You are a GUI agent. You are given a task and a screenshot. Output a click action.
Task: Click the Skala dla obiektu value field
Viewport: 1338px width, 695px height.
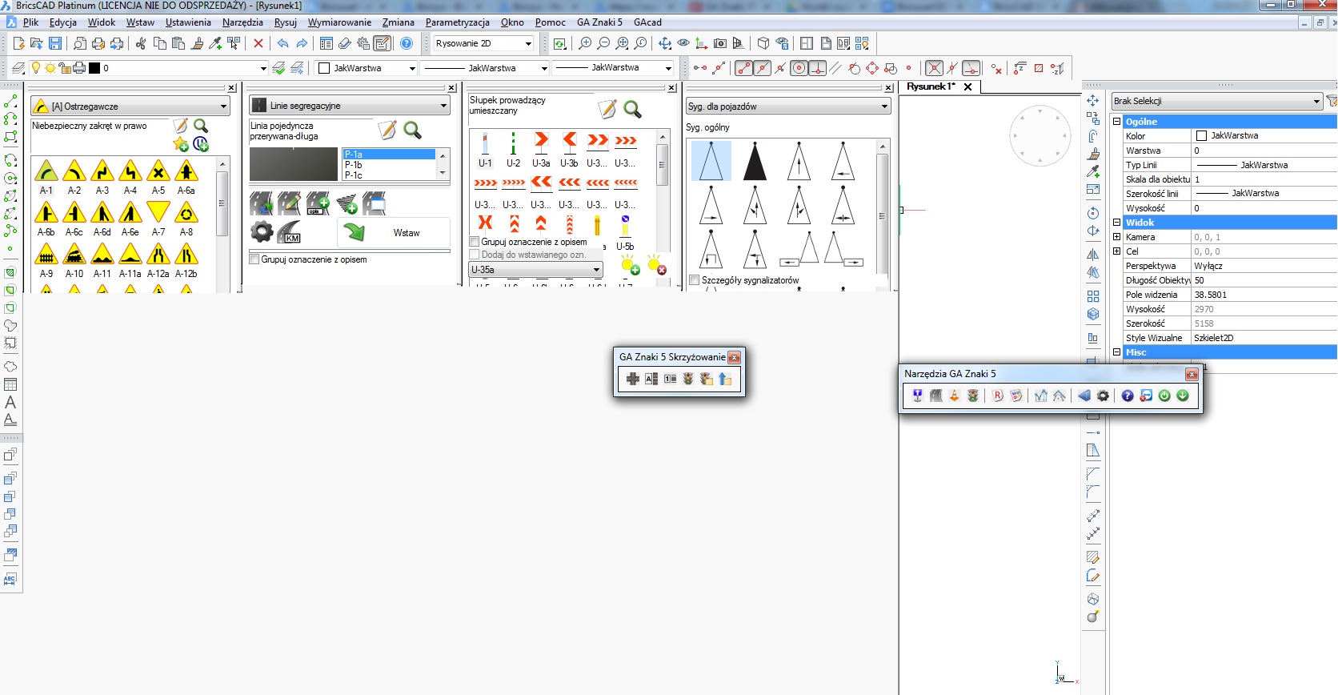click(1264, 179)
